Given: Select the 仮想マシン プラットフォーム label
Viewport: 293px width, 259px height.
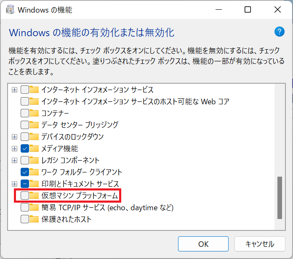Looking at the screenshot, I should (x=80, y=196).
